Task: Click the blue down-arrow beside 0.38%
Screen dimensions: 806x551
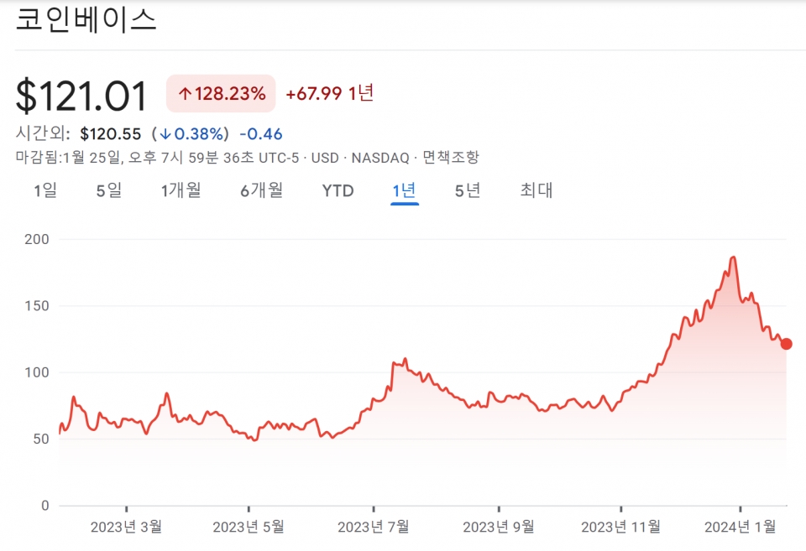Action: (x=165, y=134)
